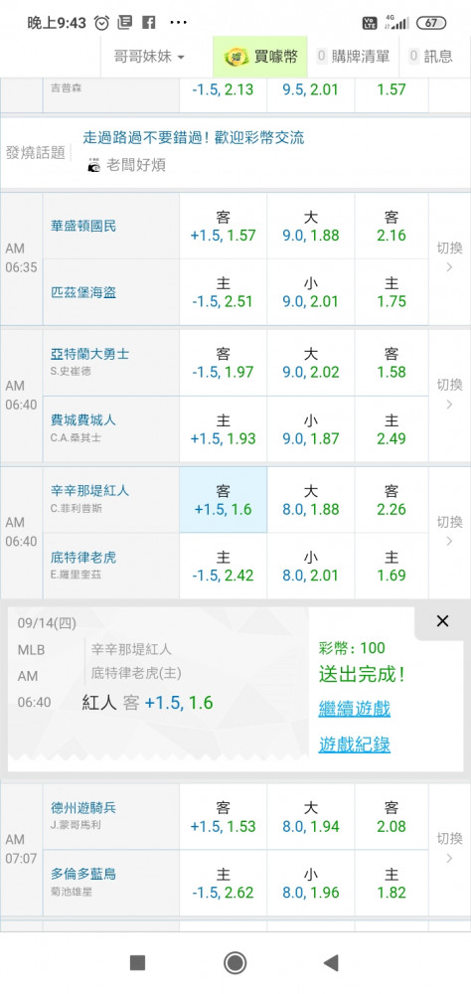Expand 切換 for the Braves vs Phillies game
Screen dimensions: 471x994
pos(449,396)
